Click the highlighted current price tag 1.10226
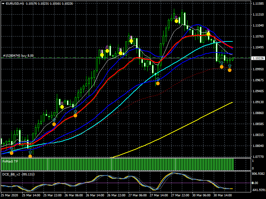 tap(258, 58)
